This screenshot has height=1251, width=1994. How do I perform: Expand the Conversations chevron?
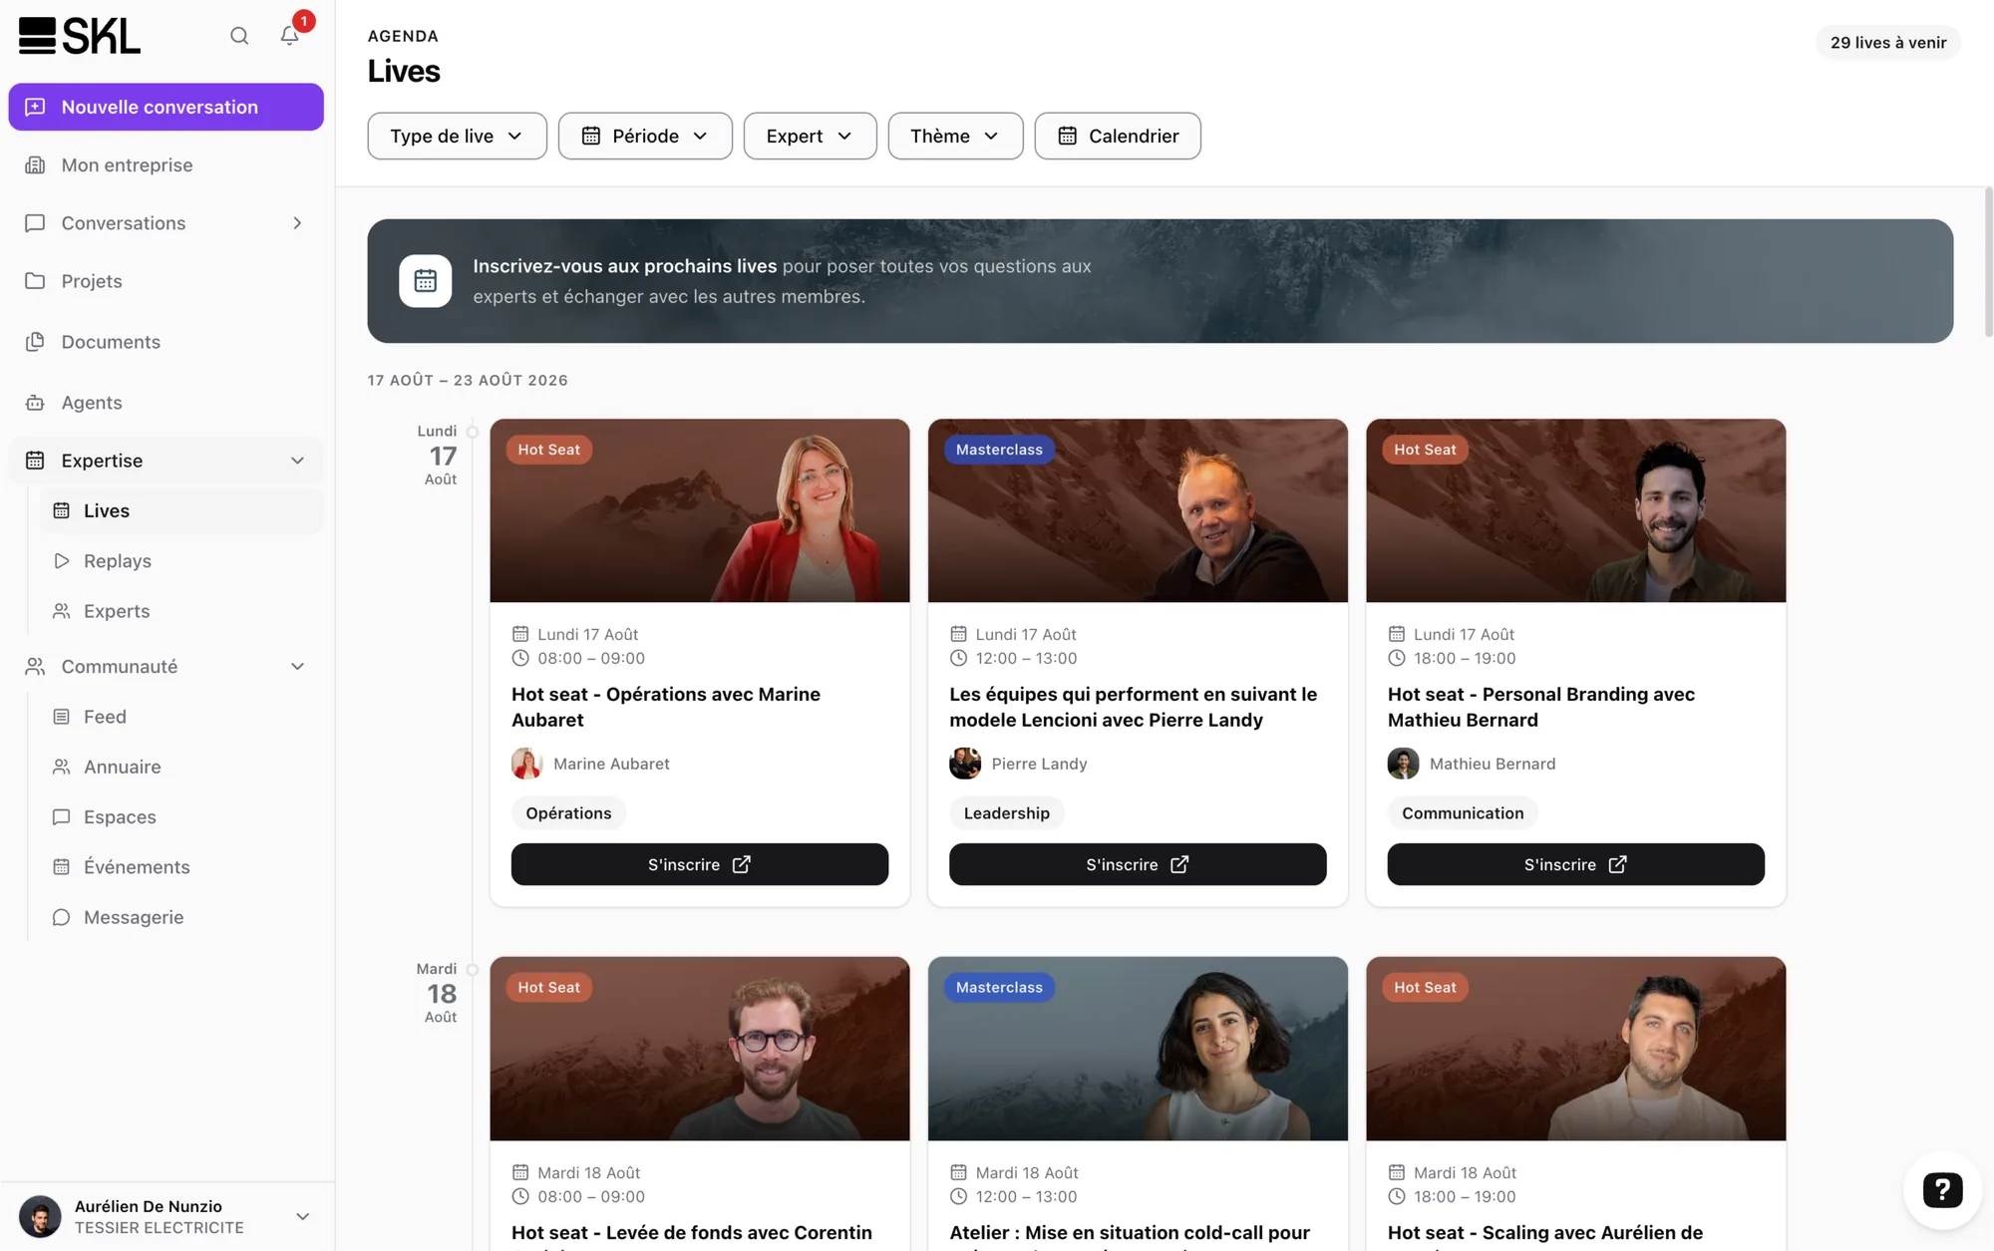pos(297,223)
